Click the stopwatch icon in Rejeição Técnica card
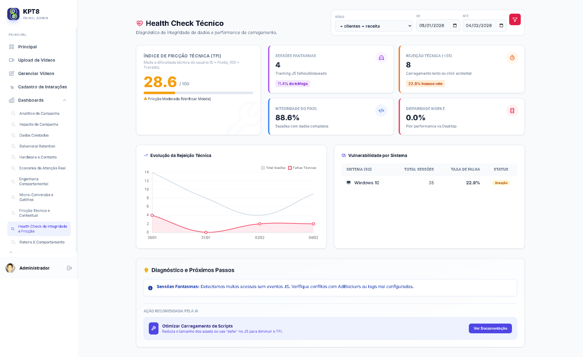 coord(512,58)
